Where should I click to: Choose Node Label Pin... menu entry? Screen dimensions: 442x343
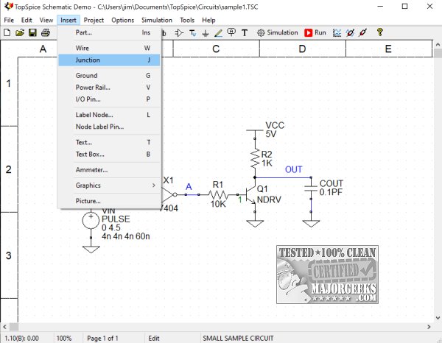109,127
